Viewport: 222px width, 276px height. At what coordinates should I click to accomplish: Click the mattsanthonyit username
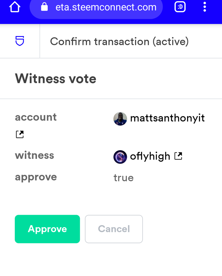(x=167, y=118)
